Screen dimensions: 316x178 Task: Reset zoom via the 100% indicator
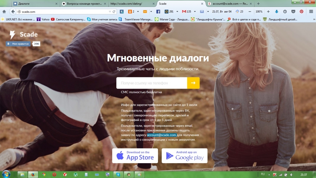259,12
